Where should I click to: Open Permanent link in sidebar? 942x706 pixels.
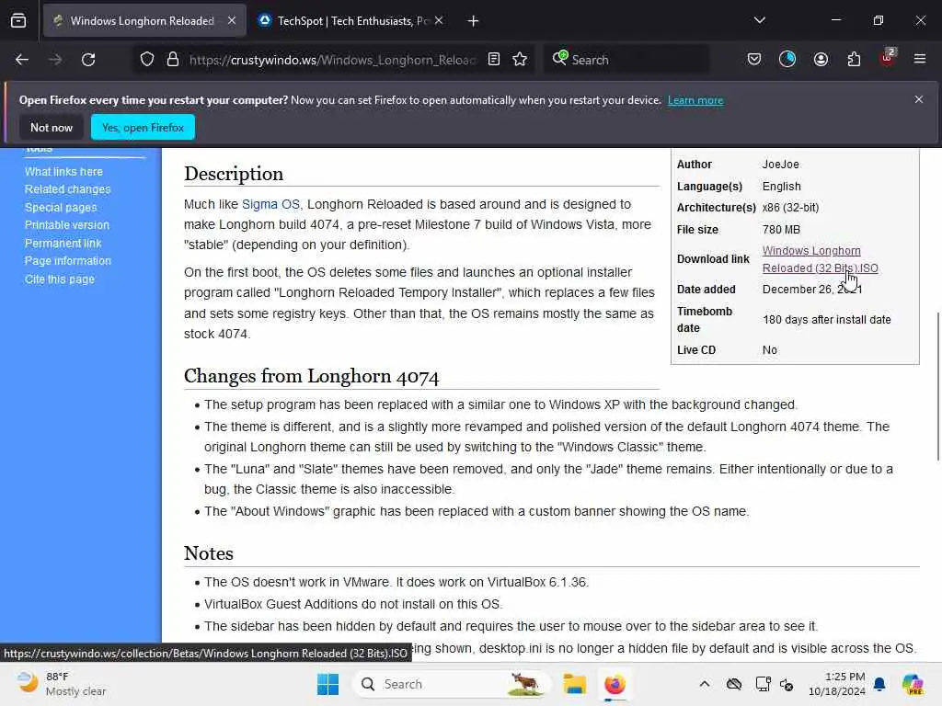tap(63, 243)
